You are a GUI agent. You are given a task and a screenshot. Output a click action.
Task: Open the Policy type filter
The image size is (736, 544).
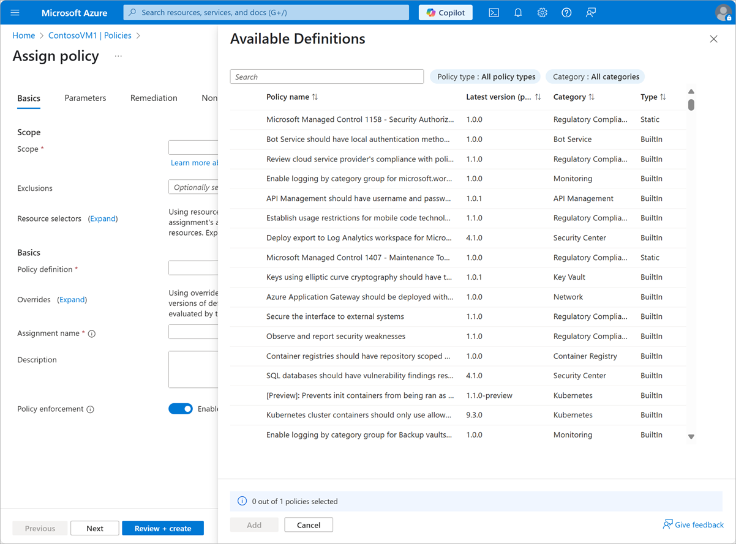click(486, 76)
